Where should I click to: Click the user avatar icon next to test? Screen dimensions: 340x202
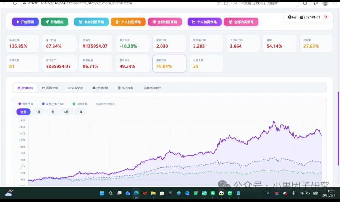click(x=290, y=17)
